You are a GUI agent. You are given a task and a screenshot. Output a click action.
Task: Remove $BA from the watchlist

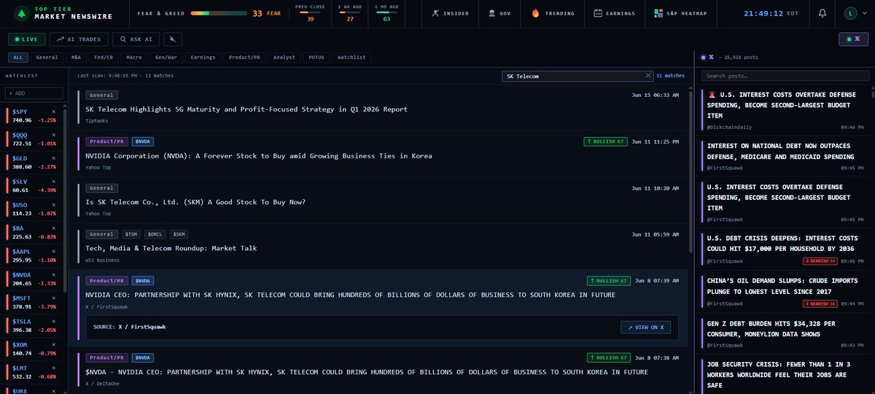[53, 228]
